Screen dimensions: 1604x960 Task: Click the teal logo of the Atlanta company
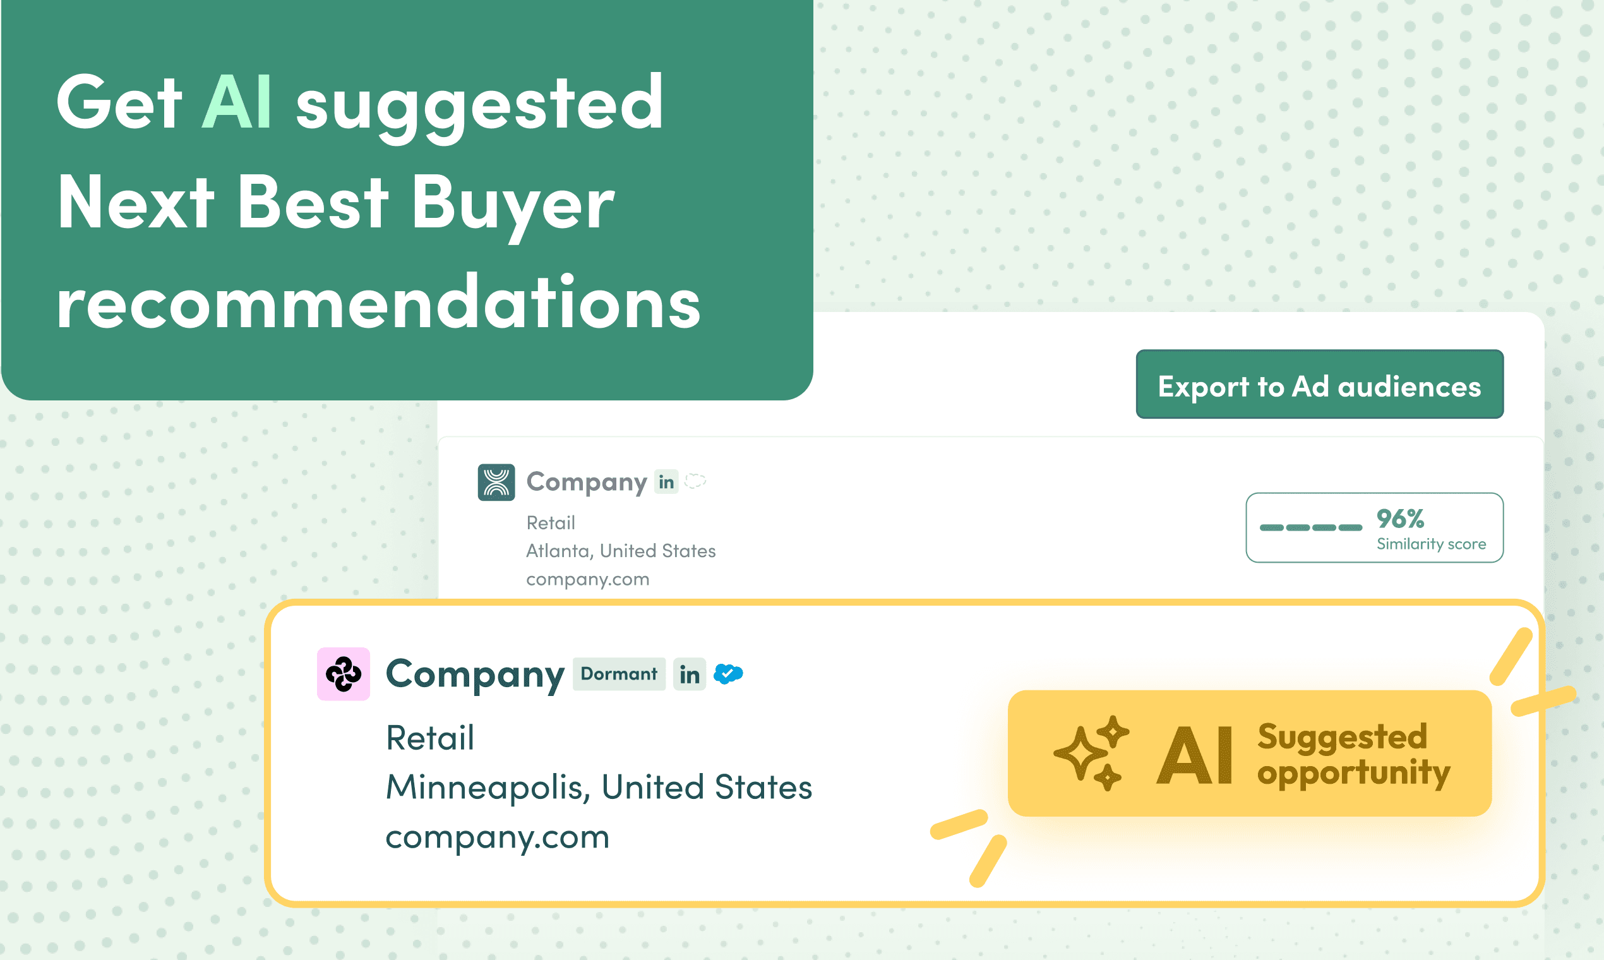pos(496,482)
